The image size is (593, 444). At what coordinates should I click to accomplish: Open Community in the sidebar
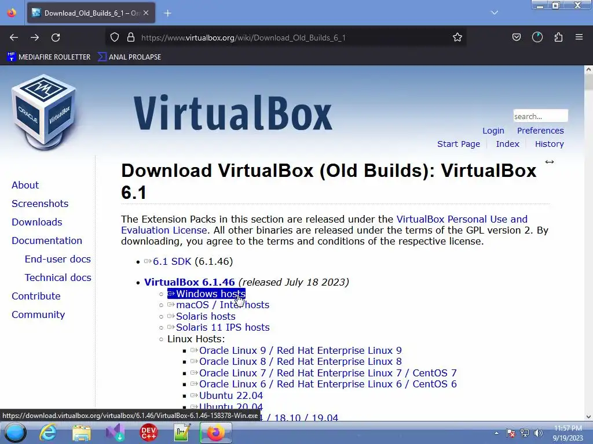(x=38, y=314)
